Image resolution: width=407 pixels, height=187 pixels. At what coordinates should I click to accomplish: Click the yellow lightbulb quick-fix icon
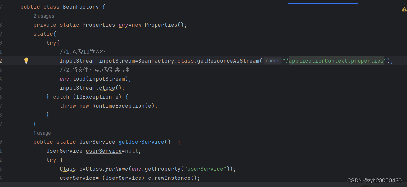(x=26, y=60)
